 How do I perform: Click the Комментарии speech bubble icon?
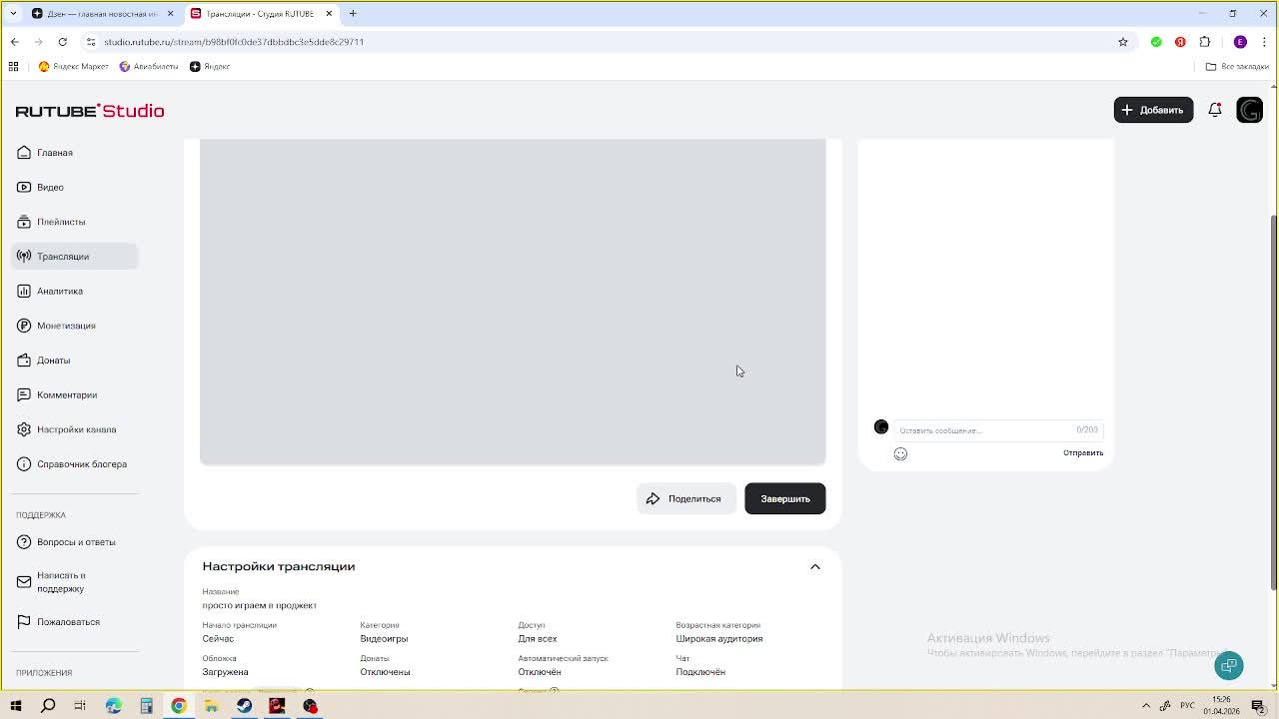[24, 395]
